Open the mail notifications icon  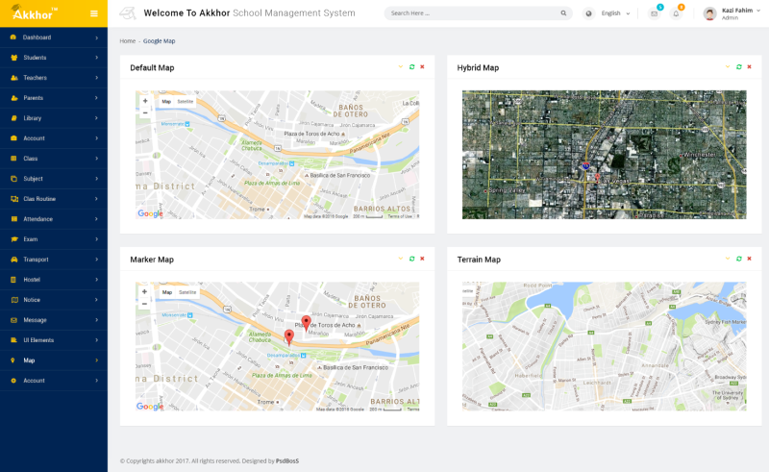pos(655,13)
